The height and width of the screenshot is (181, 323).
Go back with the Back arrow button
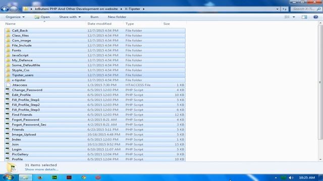[x=5, y=9]
